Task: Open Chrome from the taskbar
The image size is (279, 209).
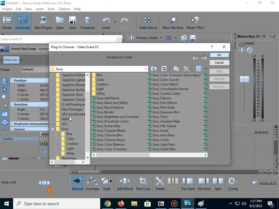Action: pos(107,204)
